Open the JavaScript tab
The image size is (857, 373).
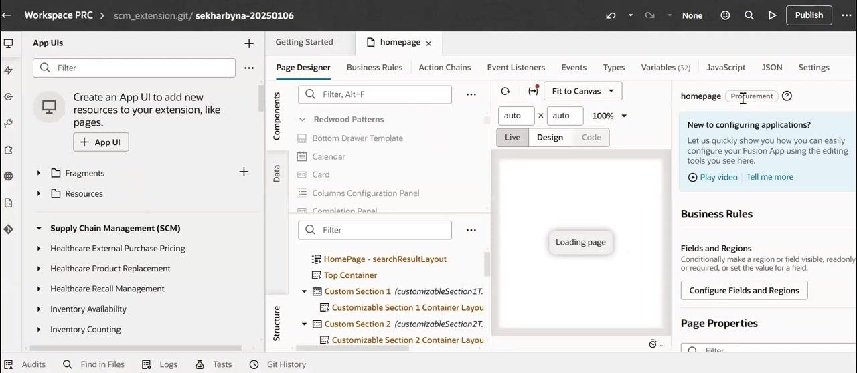point(726,68)
